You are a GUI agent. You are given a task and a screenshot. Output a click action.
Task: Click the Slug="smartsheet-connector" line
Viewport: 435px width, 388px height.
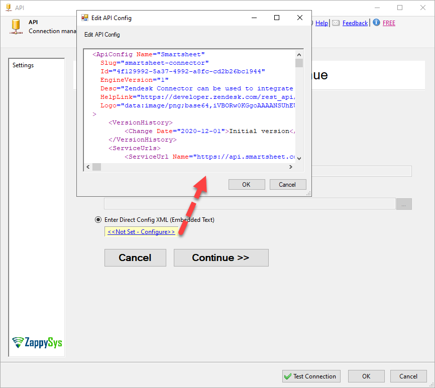click(155, 63)
